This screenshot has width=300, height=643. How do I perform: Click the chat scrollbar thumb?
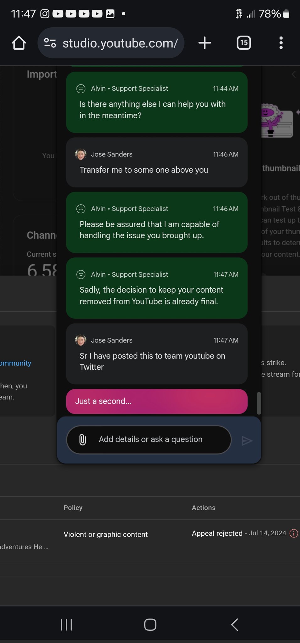coord(259,403)
